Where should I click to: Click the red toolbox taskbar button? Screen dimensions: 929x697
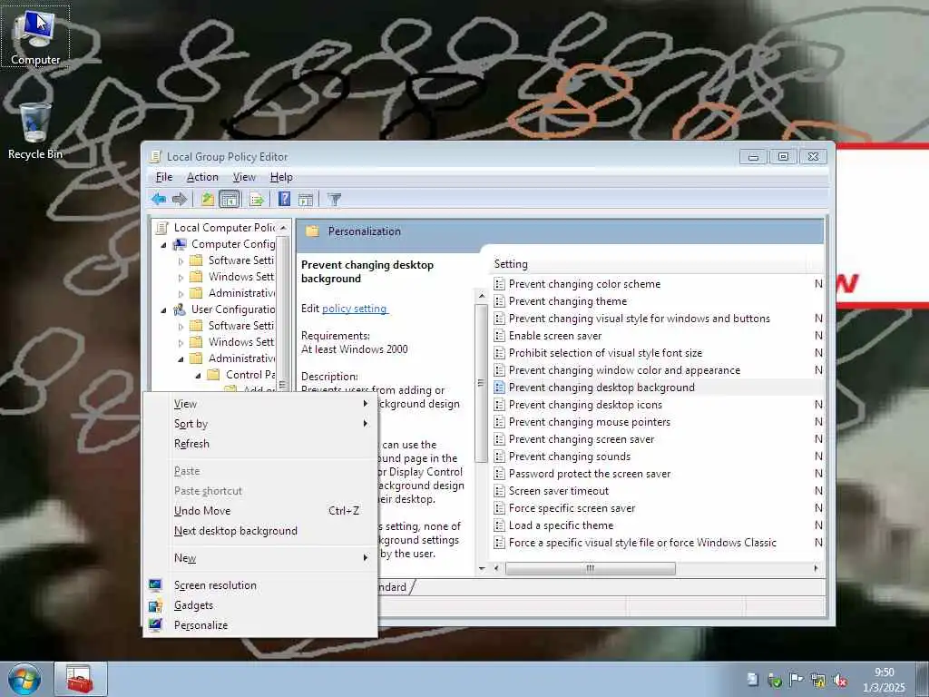pos(80,679)
